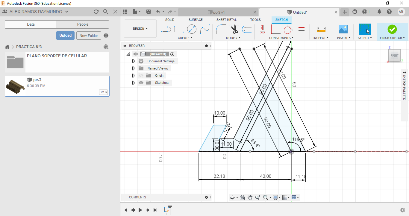
Task: Choose the Circle sketch tool
Action: 192,29
